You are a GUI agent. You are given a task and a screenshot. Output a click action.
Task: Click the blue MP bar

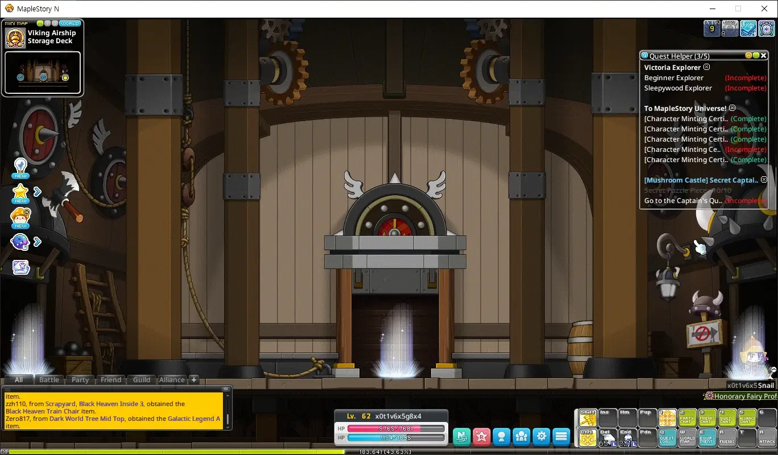(x=396, y=438)
